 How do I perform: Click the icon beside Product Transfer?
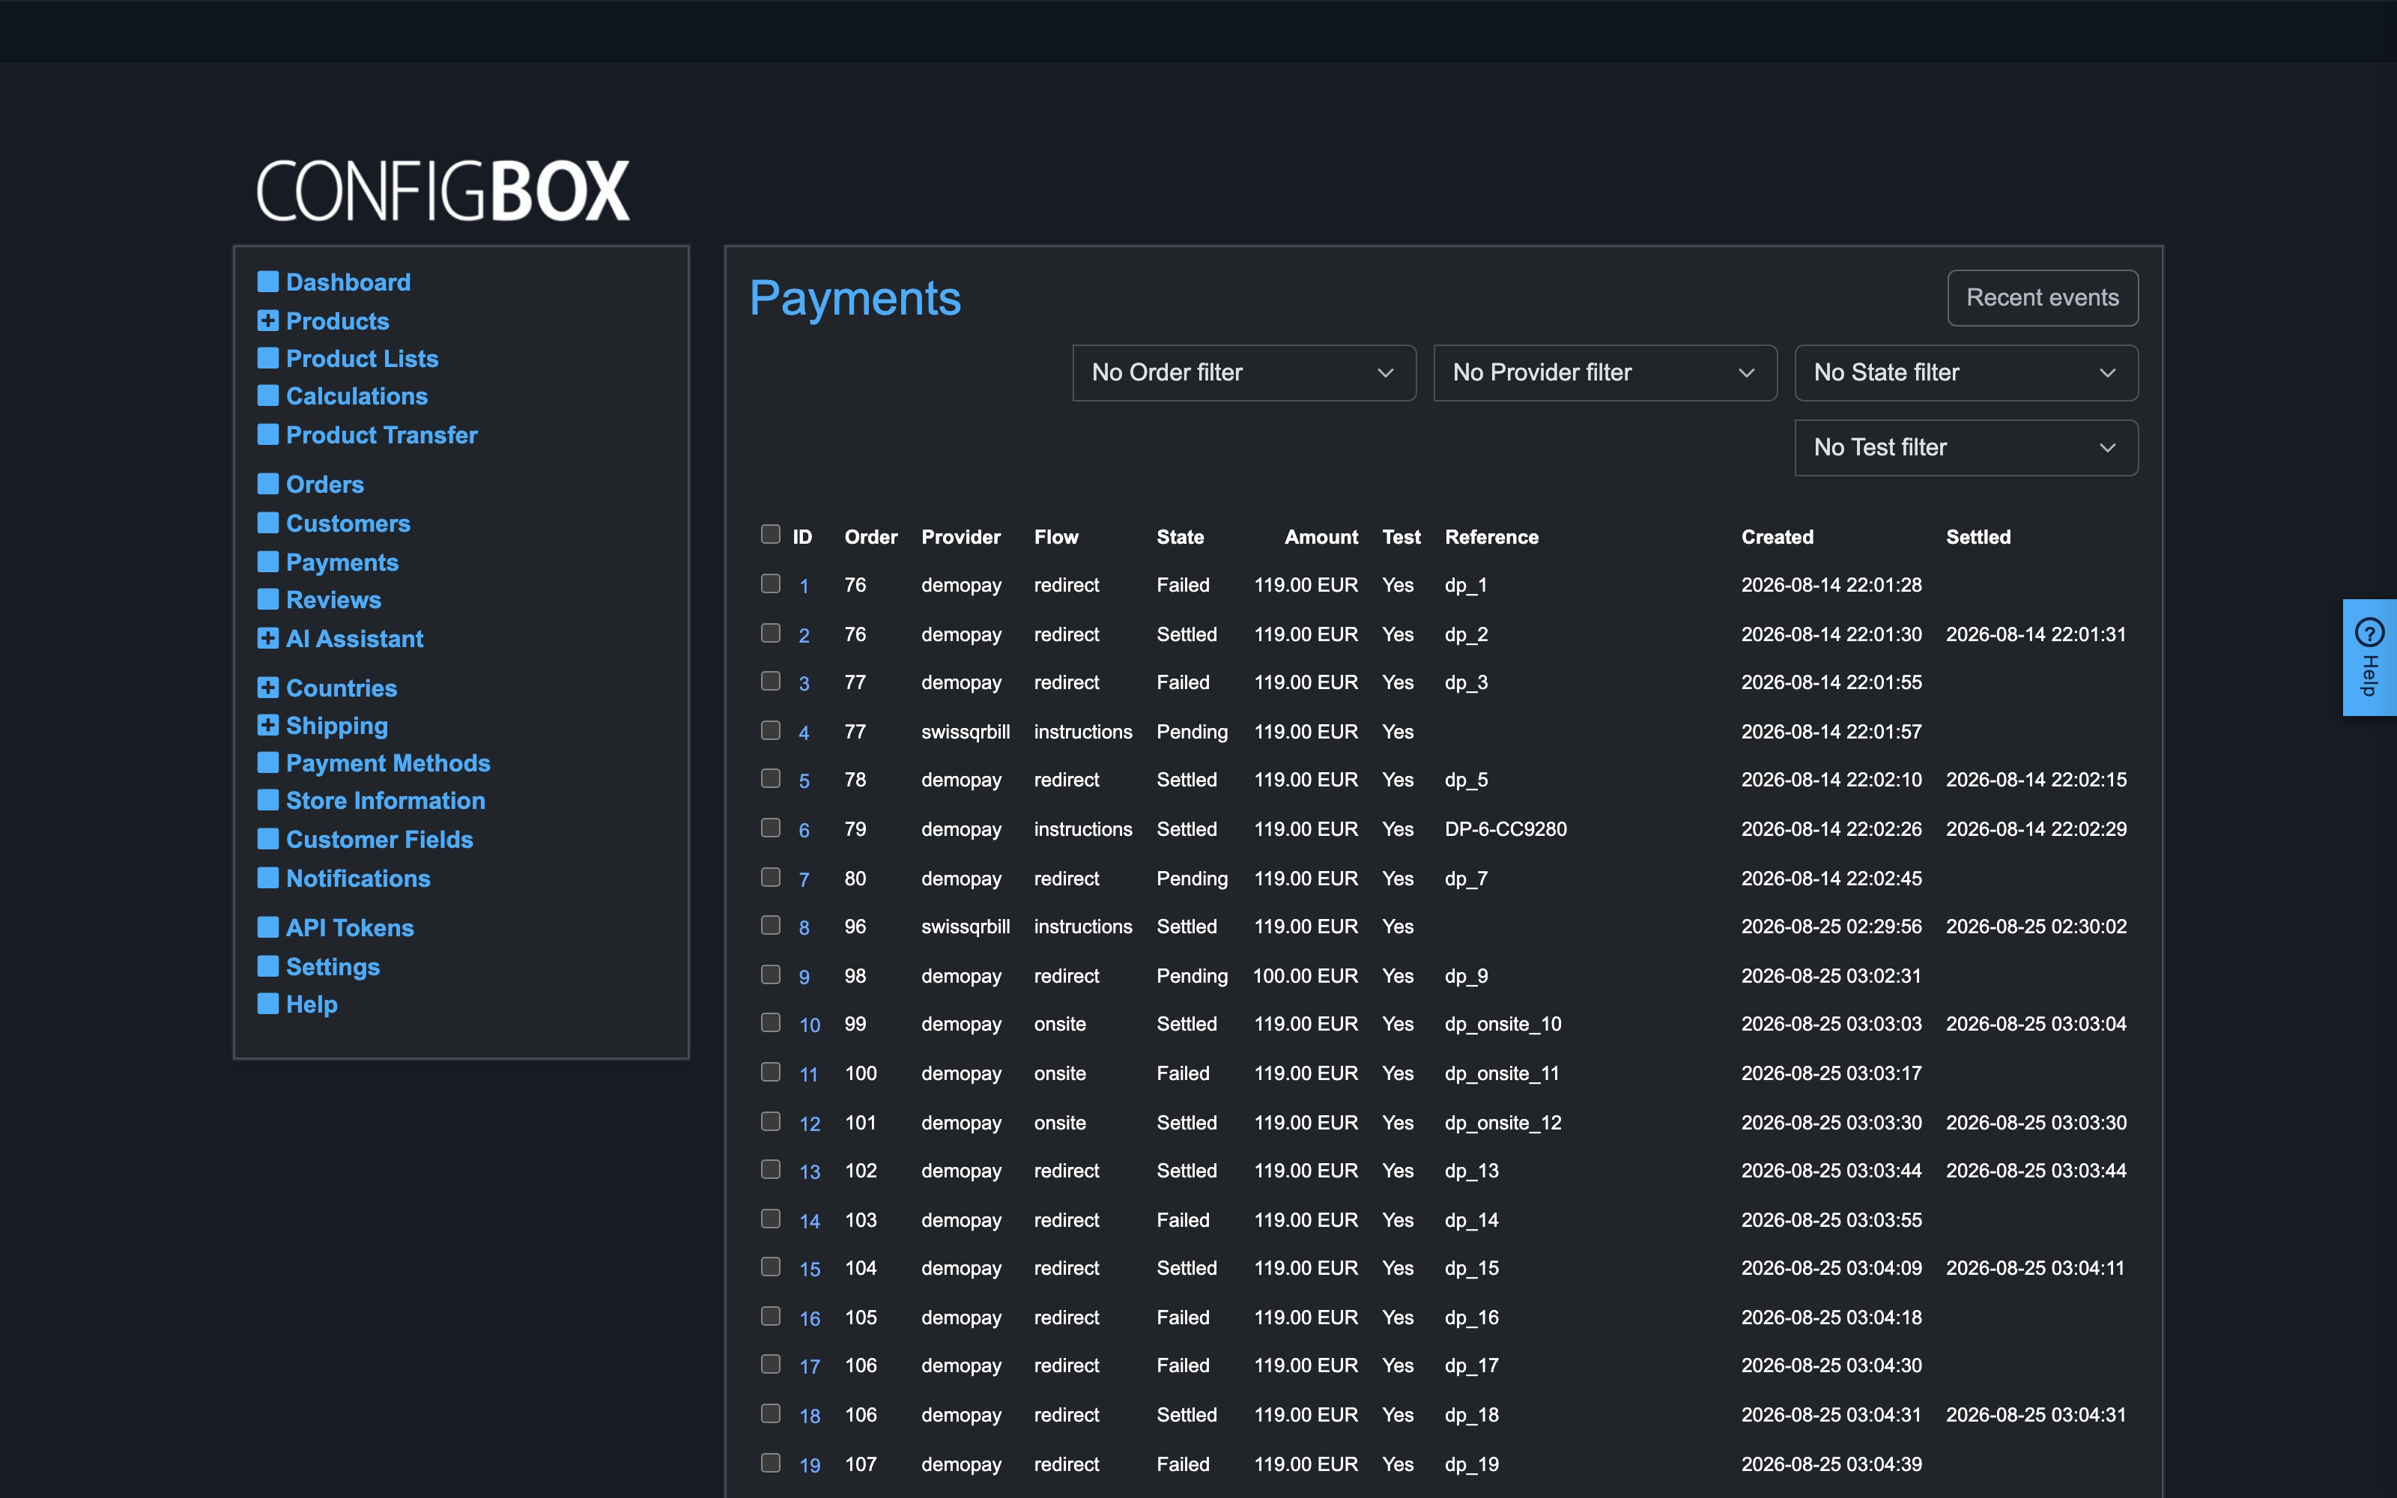267,435
